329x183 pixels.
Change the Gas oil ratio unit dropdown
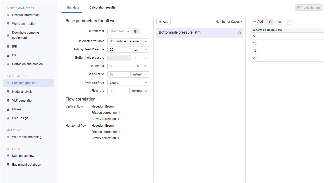[140, 74]
